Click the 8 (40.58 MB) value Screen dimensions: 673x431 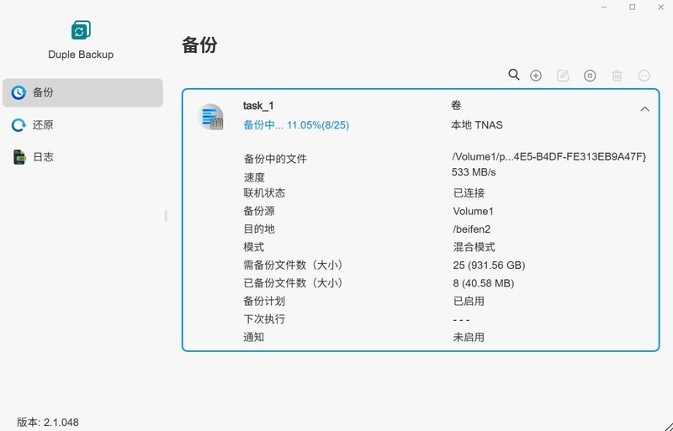coord(483,283)
